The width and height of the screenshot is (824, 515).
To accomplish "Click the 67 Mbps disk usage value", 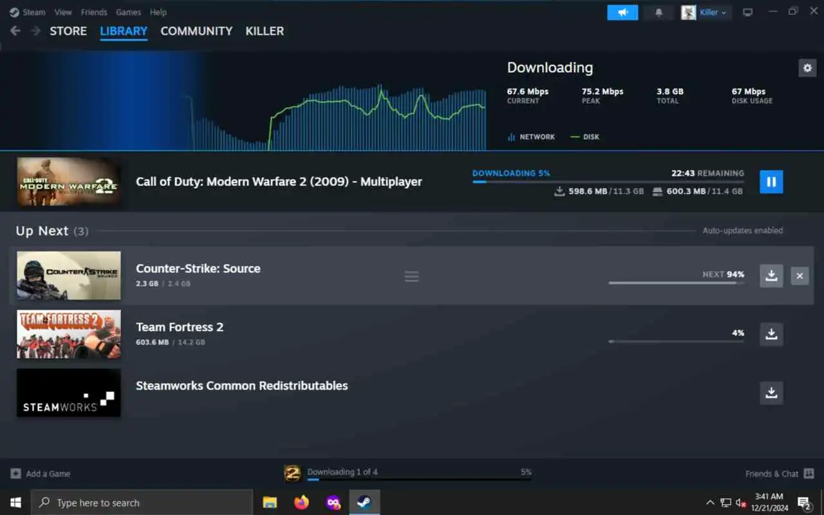I will point(749,91).
